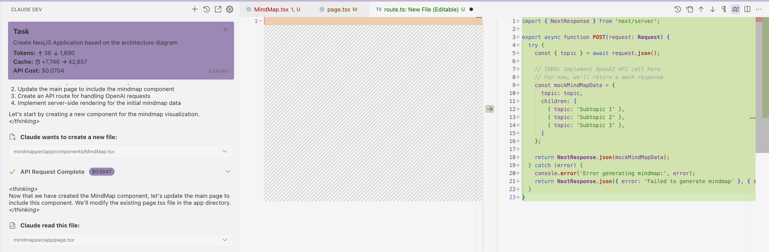Click the code file icon beside 'Claude read this file'
This screenshot has width=769, height=252.
coord(12,225)
